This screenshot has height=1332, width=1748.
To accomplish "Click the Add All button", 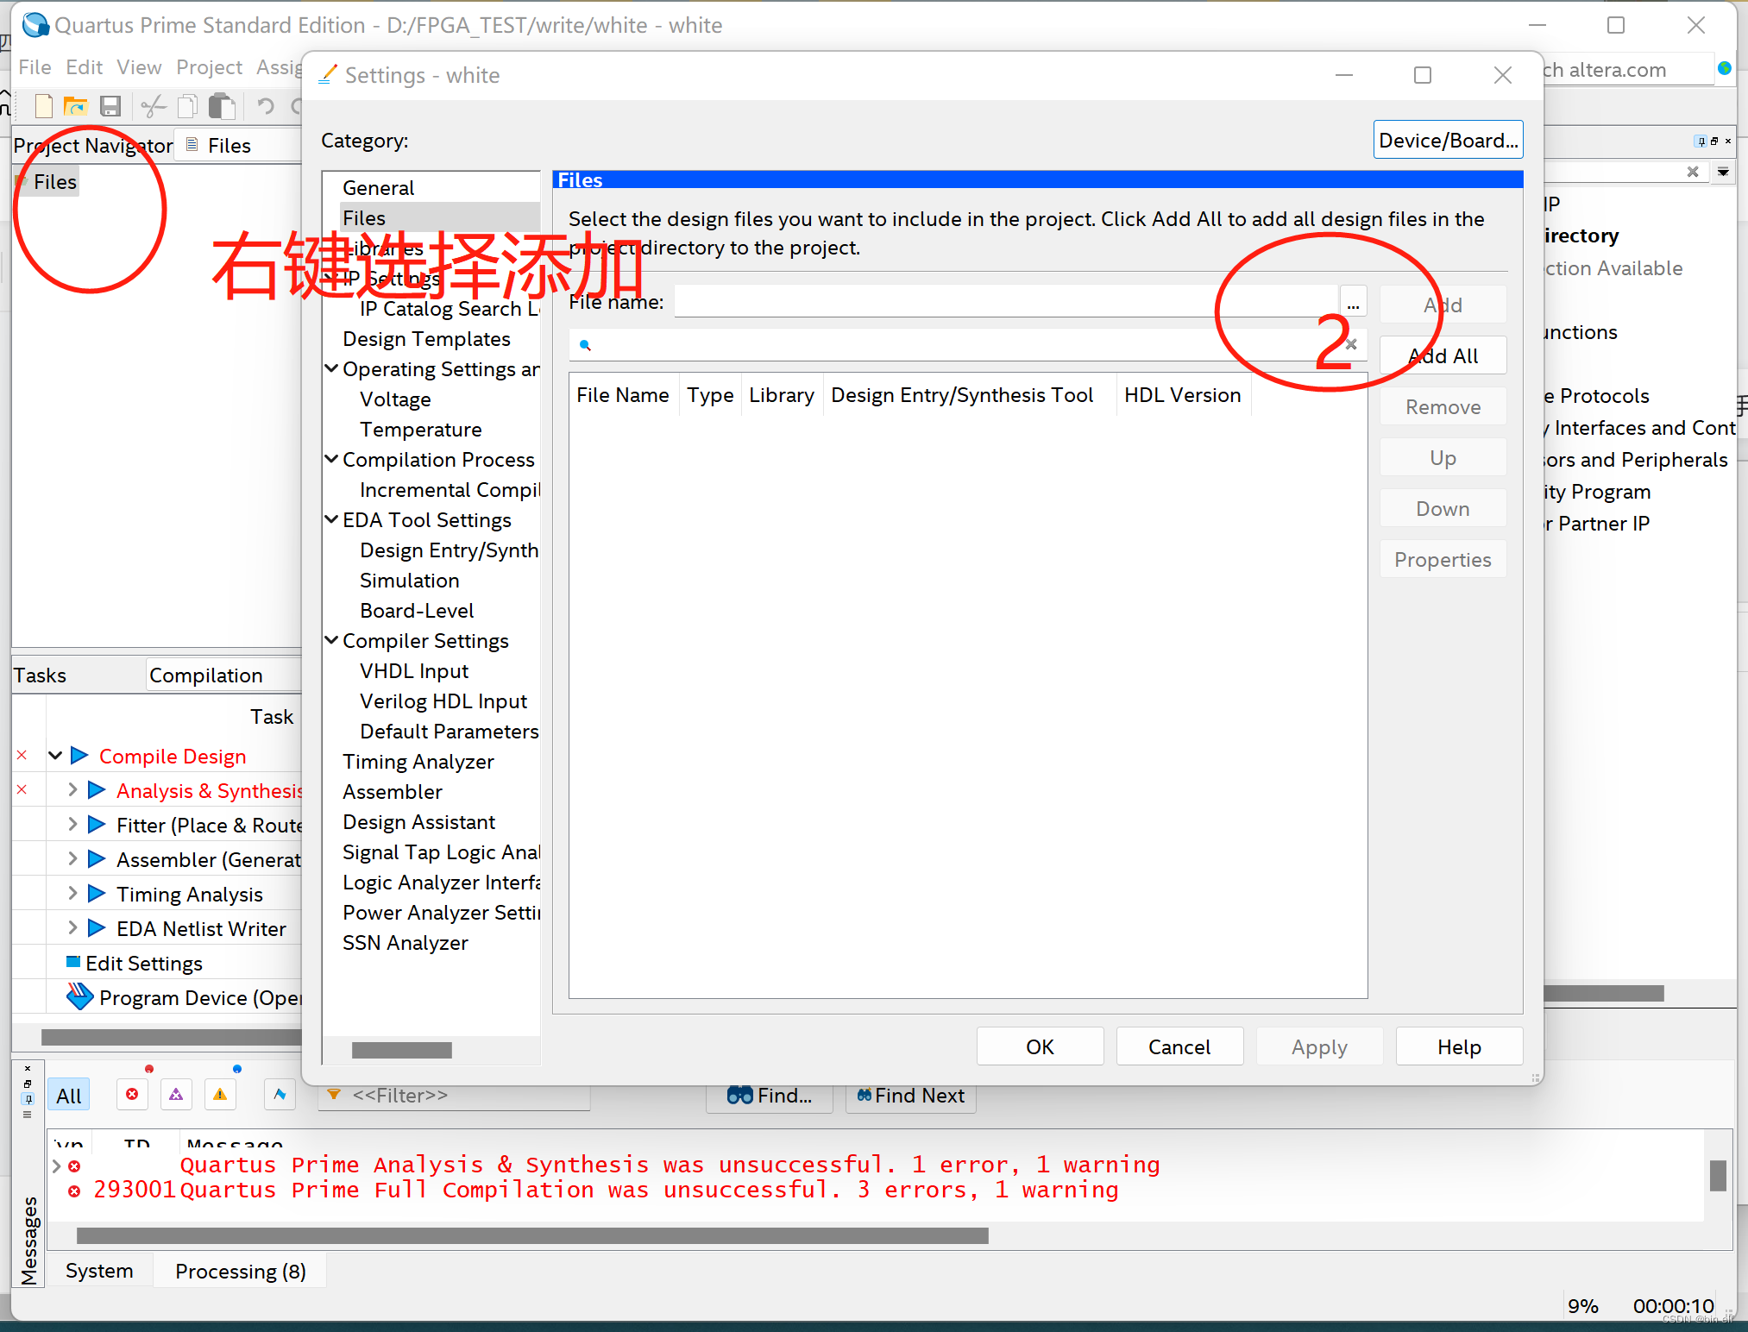I will pos(1443,355).
